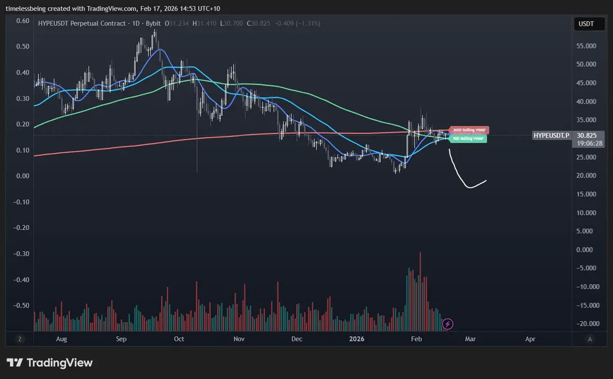Select the 365D Rolling VWAP label

coord(469,130)
